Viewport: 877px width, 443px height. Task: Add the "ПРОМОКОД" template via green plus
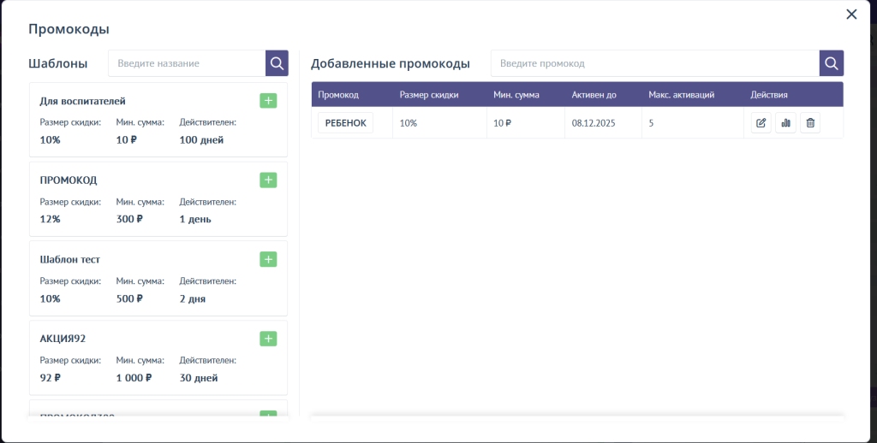pos(268,180)
